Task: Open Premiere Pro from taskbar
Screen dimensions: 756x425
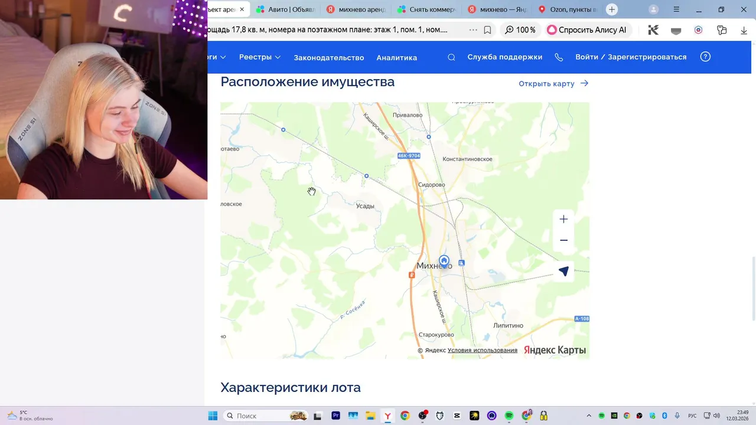Action: [335, 416]
